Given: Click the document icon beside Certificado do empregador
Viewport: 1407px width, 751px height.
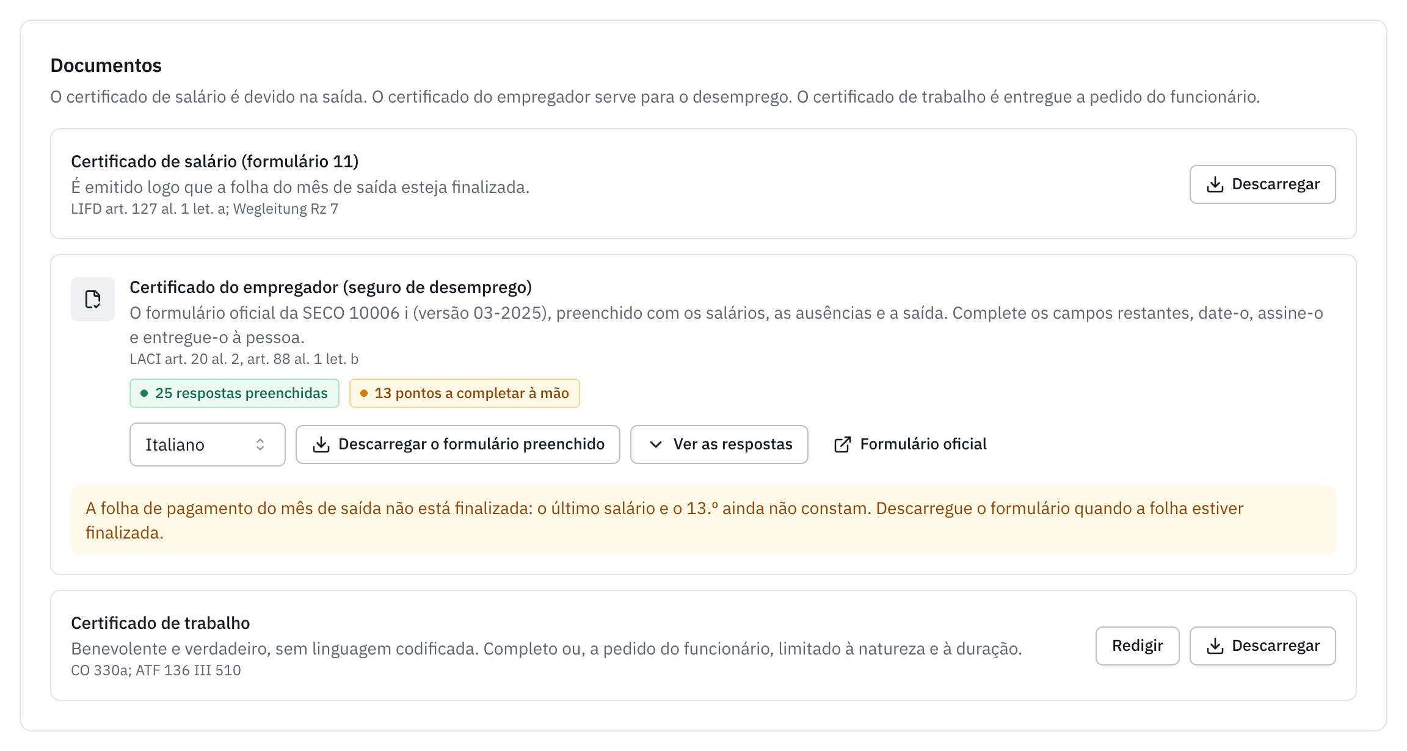Looking at the screenshot, I should pos(93,299).
